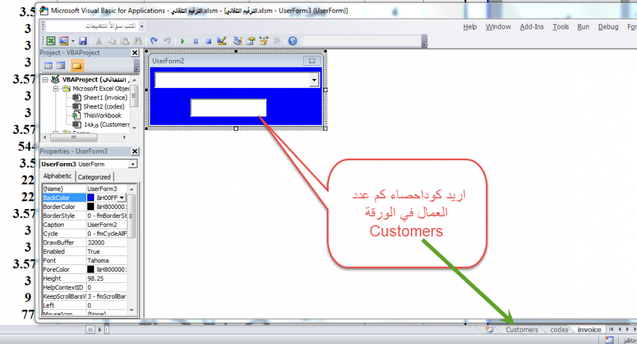Open the Debug menu
Viewport: 637px width, 344px height.
pos(608,27)
